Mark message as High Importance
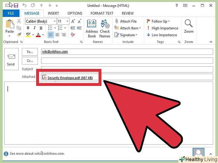The width and height of the screenshot is (218, 163). click(x=163, y=28)
